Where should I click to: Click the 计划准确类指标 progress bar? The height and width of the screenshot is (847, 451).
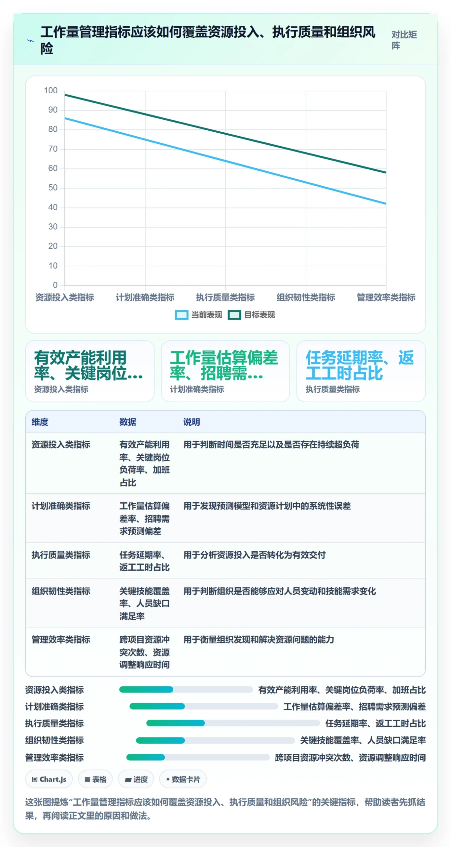(204, 706)
